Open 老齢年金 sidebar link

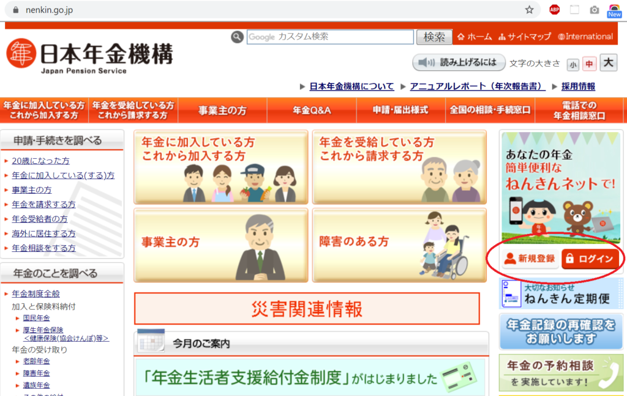(x=36, y=361)
